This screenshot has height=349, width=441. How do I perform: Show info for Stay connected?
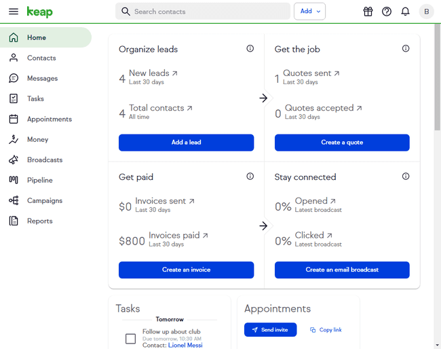(406, 177)
